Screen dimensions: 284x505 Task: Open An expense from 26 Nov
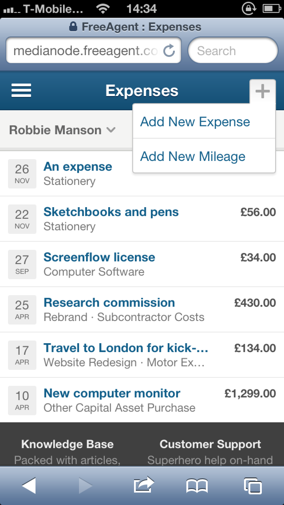point(67,174)
